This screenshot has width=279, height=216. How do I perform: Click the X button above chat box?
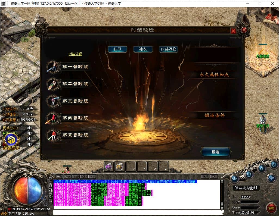point(214,177)
